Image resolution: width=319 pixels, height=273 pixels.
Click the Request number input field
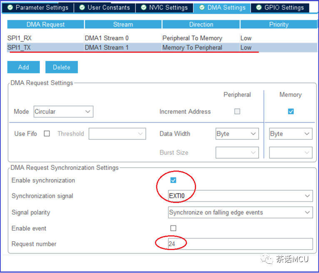pos(240,244)
